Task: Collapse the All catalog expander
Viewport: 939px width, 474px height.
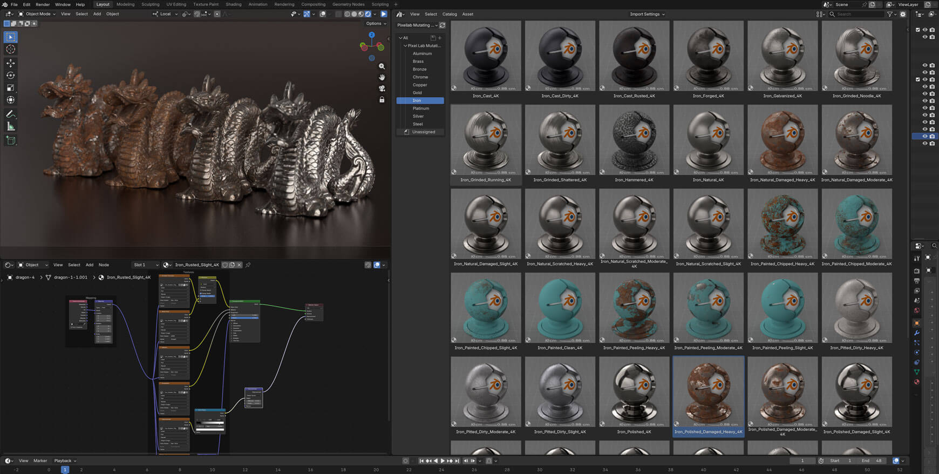Action: [400, 38]
